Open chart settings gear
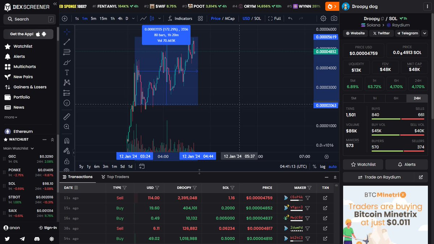The image size is (434, 244). (323, 18)
